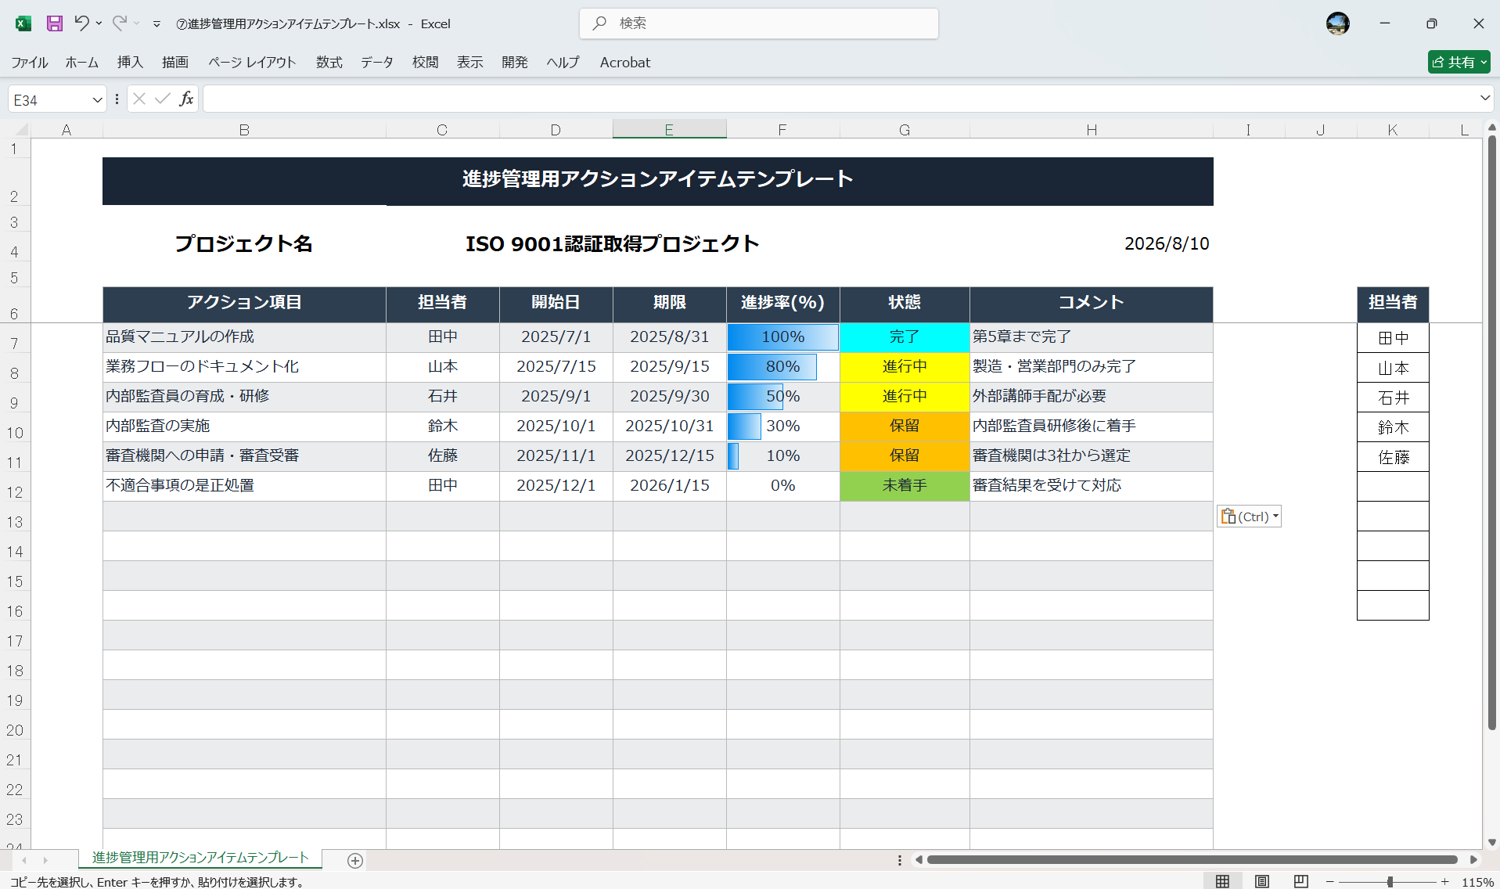The width and height of the screenshot is (1500, 889).
Task: Click inside the formula bar input
Action: coord(839,99)
